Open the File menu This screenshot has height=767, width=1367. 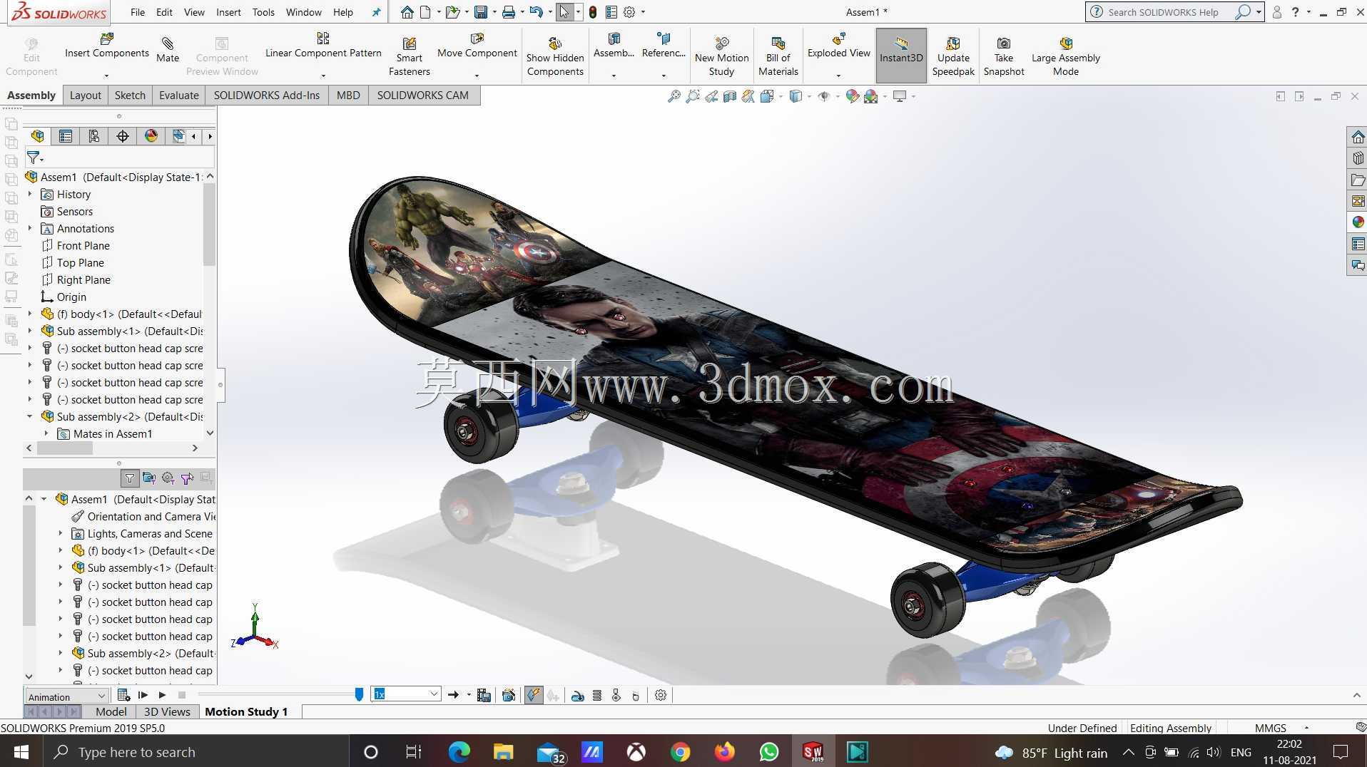138,12
